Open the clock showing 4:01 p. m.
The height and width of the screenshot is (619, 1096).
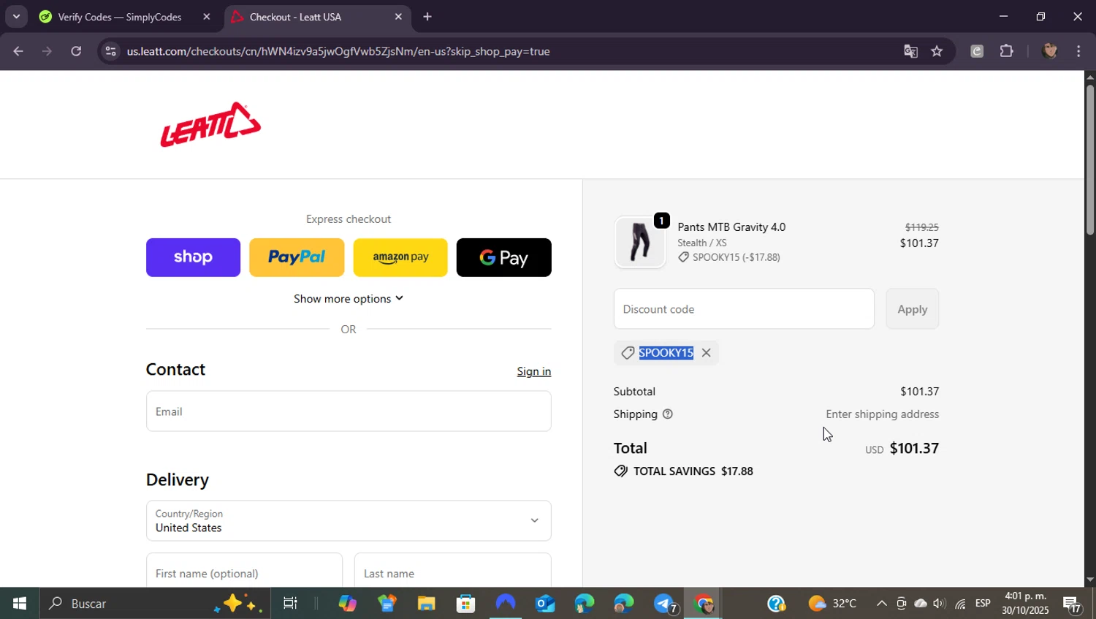1025,603
